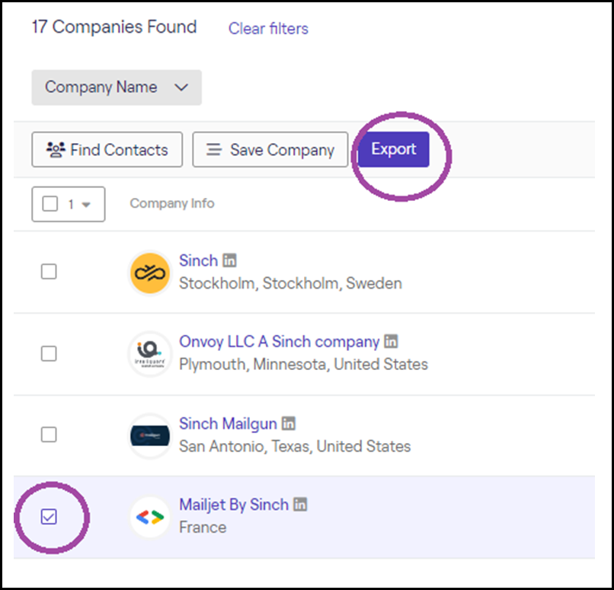Click the Clear filters link
Viewport: 614px width, 590px height.
click(268, 29)
